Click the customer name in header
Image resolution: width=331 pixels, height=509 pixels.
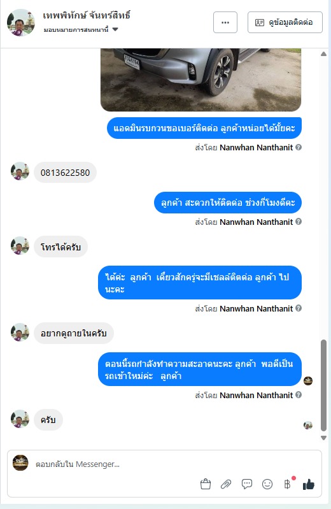point(87,15)
